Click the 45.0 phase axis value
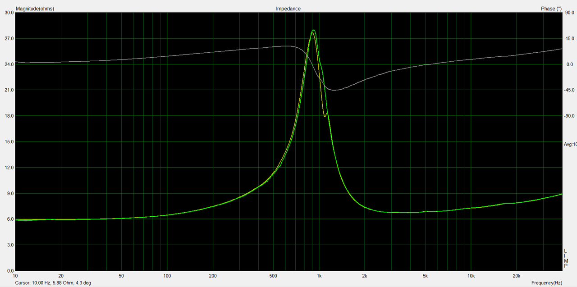577x287 pixels. click(569, 39)
